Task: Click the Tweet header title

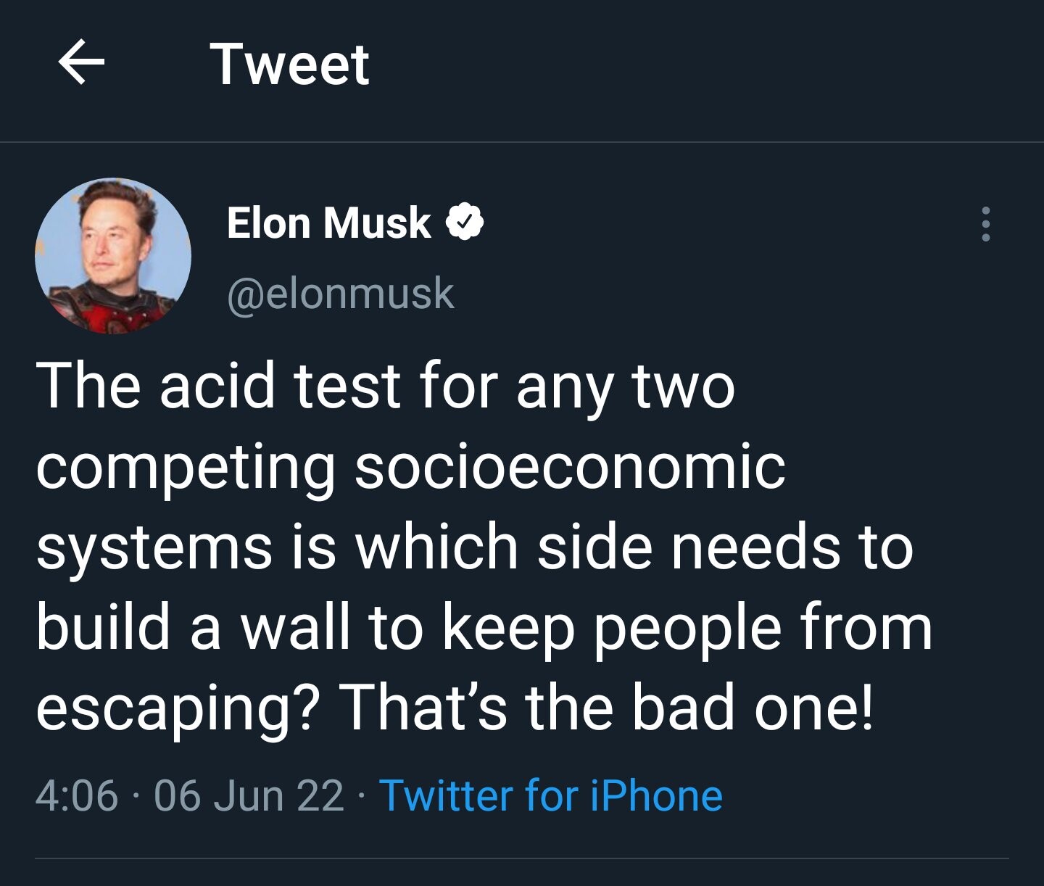Action: click(x=290, y=64)
